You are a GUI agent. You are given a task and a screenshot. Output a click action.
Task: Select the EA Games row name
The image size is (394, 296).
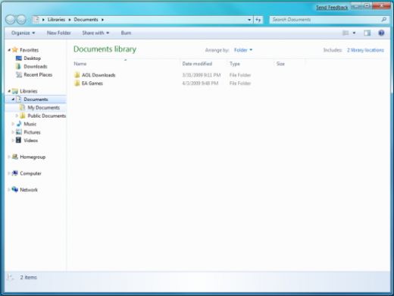point(92,83)
